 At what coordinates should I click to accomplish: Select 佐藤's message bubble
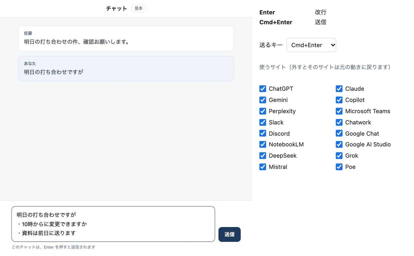(x=126, y=38)
